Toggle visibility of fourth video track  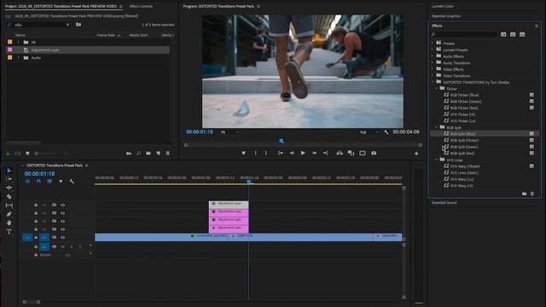[x=62, y=229]
